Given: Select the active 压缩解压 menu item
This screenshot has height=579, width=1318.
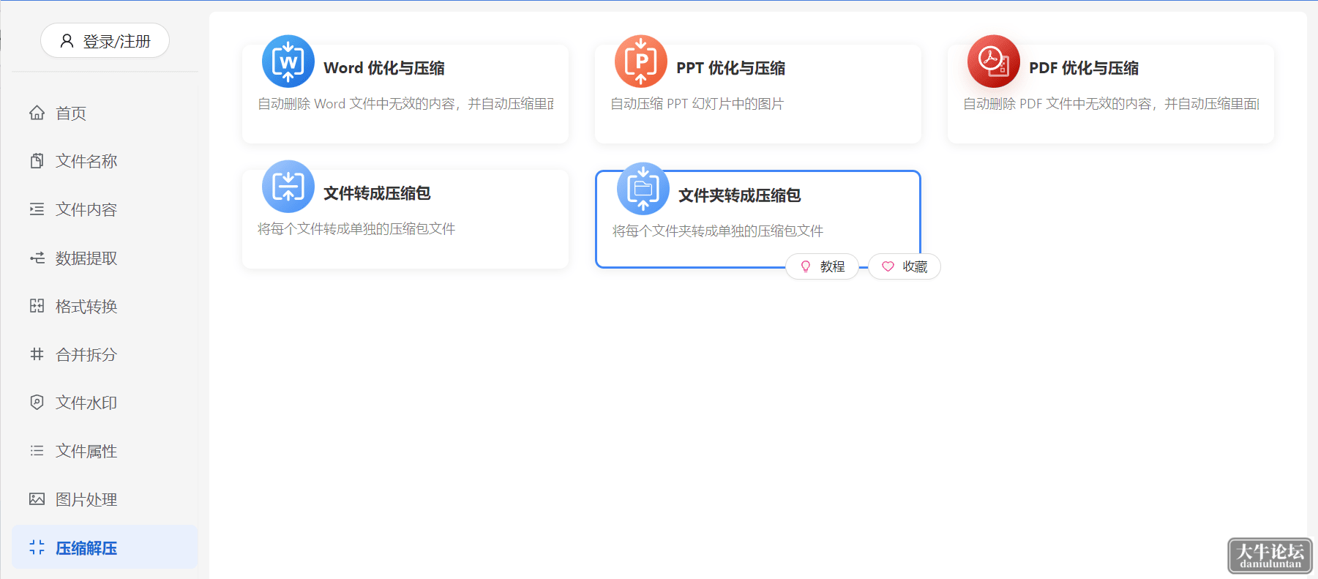Looking at the screenshot, I should click(x=105, y=547).
